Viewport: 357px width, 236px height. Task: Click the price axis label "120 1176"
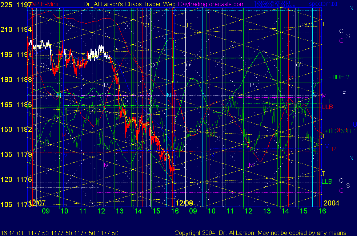(x=16, y=179)
